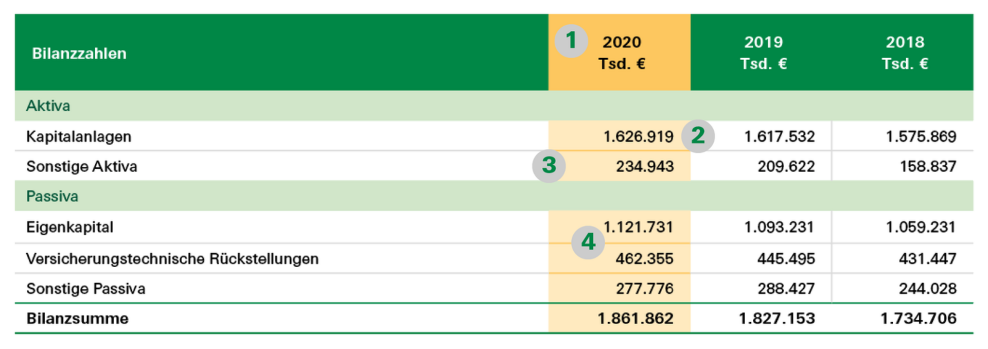Click Versicherungstechnische Rückstellungen row label
The width and height of the screenshot is (988, 349).
pyautogui.click(x=172, y=258)
